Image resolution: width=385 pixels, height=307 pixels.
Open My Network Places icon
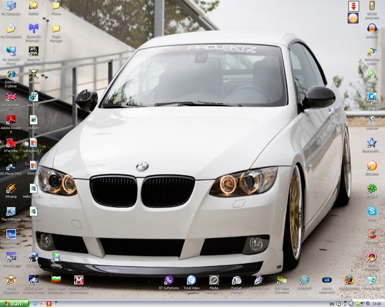[x=11, y=56]
